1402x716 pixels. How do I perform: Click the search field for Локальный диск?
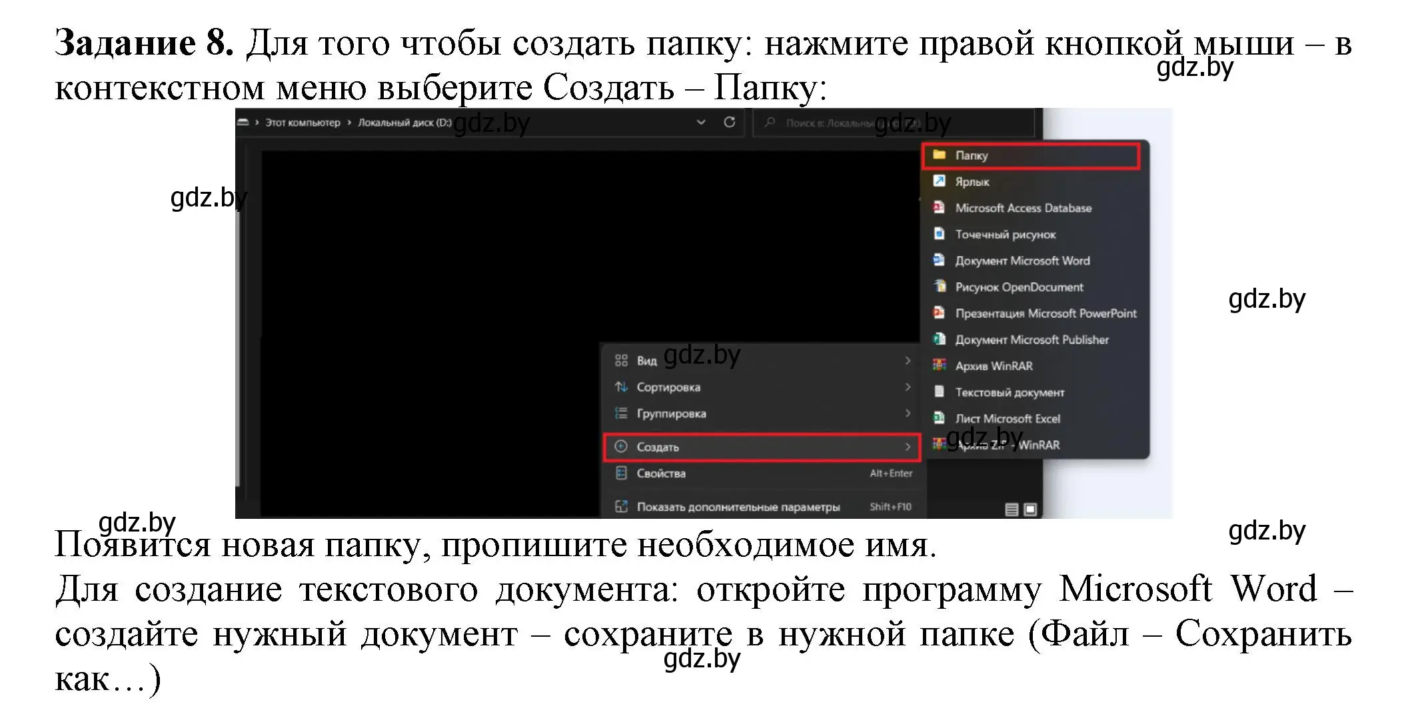[x=893, y=123]
